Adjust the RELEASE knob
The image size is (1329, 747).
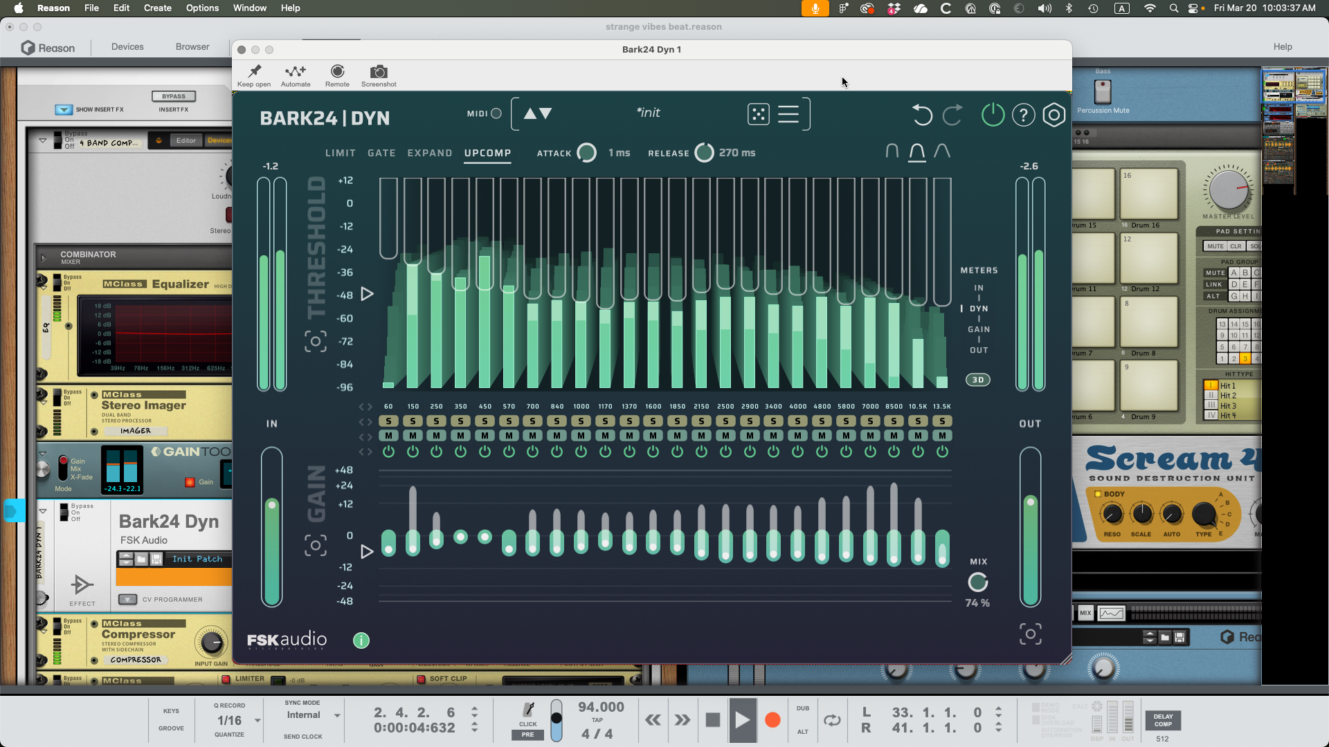pyautogui.click(x=704, y=152)
